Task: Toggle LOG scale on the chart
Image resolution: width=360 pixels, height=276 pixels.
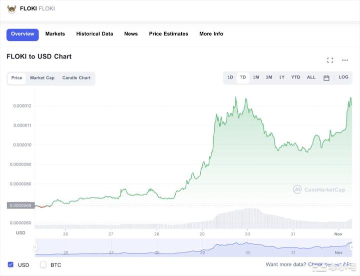Action: click(x=343, y=77)
